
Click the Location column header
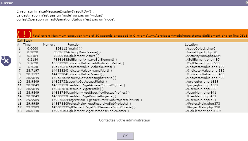191,45
